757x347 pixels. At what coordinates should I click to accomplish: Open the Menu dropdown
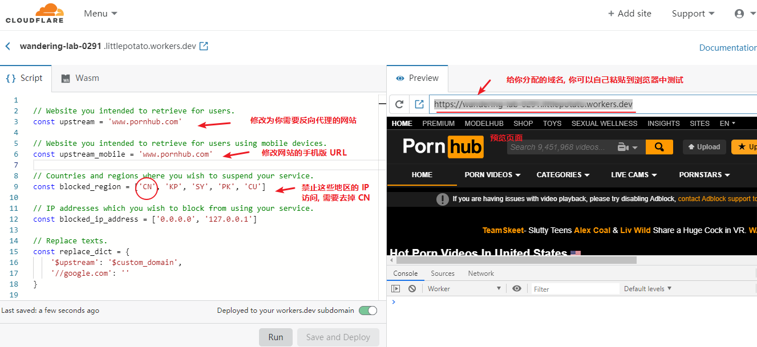100,13
